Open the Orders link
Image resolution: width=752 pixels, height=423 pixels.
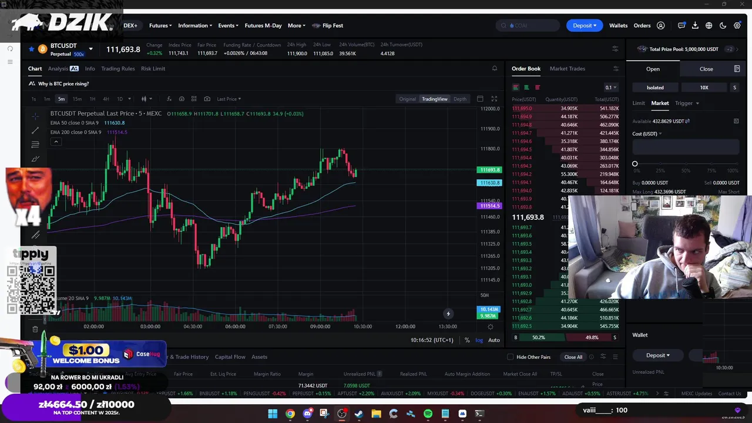click(x=642, y=25)
